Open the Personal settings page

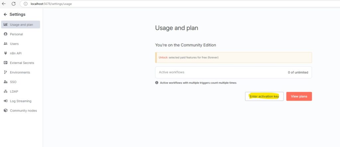pyautogui.click(x=16, y=34)
